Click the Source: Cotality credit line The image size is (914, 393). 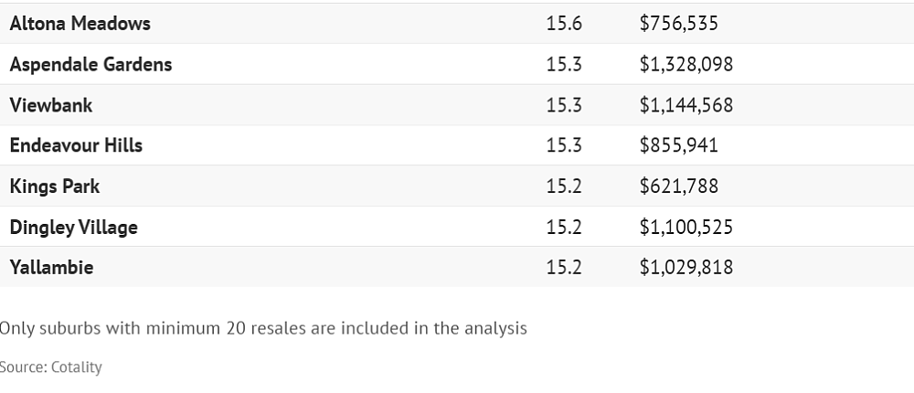pos(50,367)
